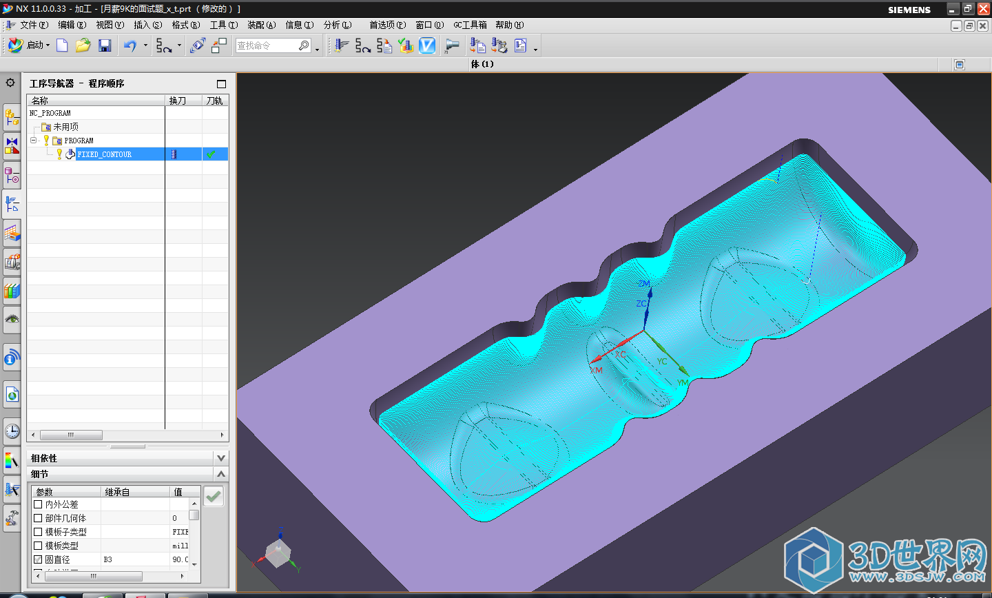Select the FIXED_CONTOUR operation

click(104, 154)
